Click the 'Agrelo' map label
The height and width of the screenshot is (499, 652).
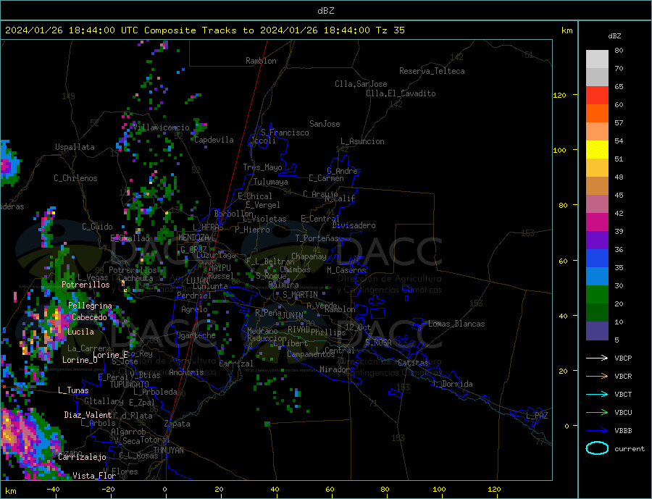click(194, 309)
